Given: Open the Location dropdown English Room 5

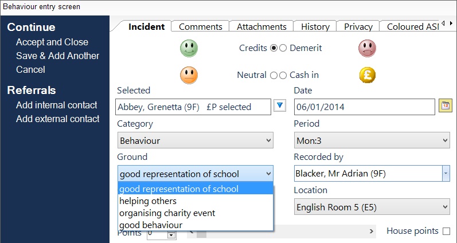Looking at the screenshot, I should tap(372, 207).
